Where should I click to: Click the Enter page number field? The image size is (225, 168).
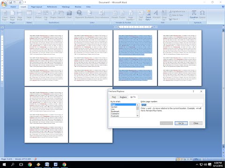click(172, 105)
